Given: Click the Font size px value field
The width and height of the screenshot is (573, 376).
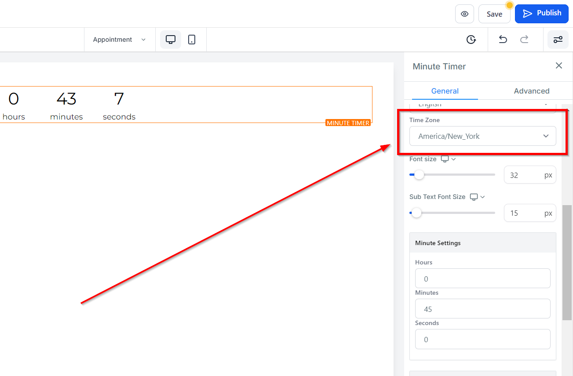Looking at the screenshot, I should pos(524,175).
